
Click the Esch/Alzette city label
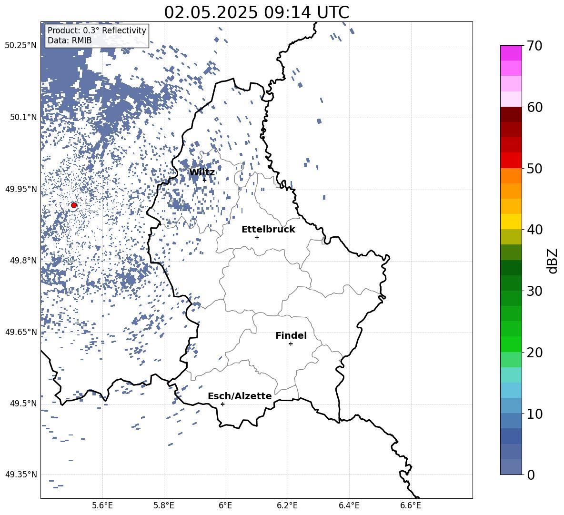240,396
